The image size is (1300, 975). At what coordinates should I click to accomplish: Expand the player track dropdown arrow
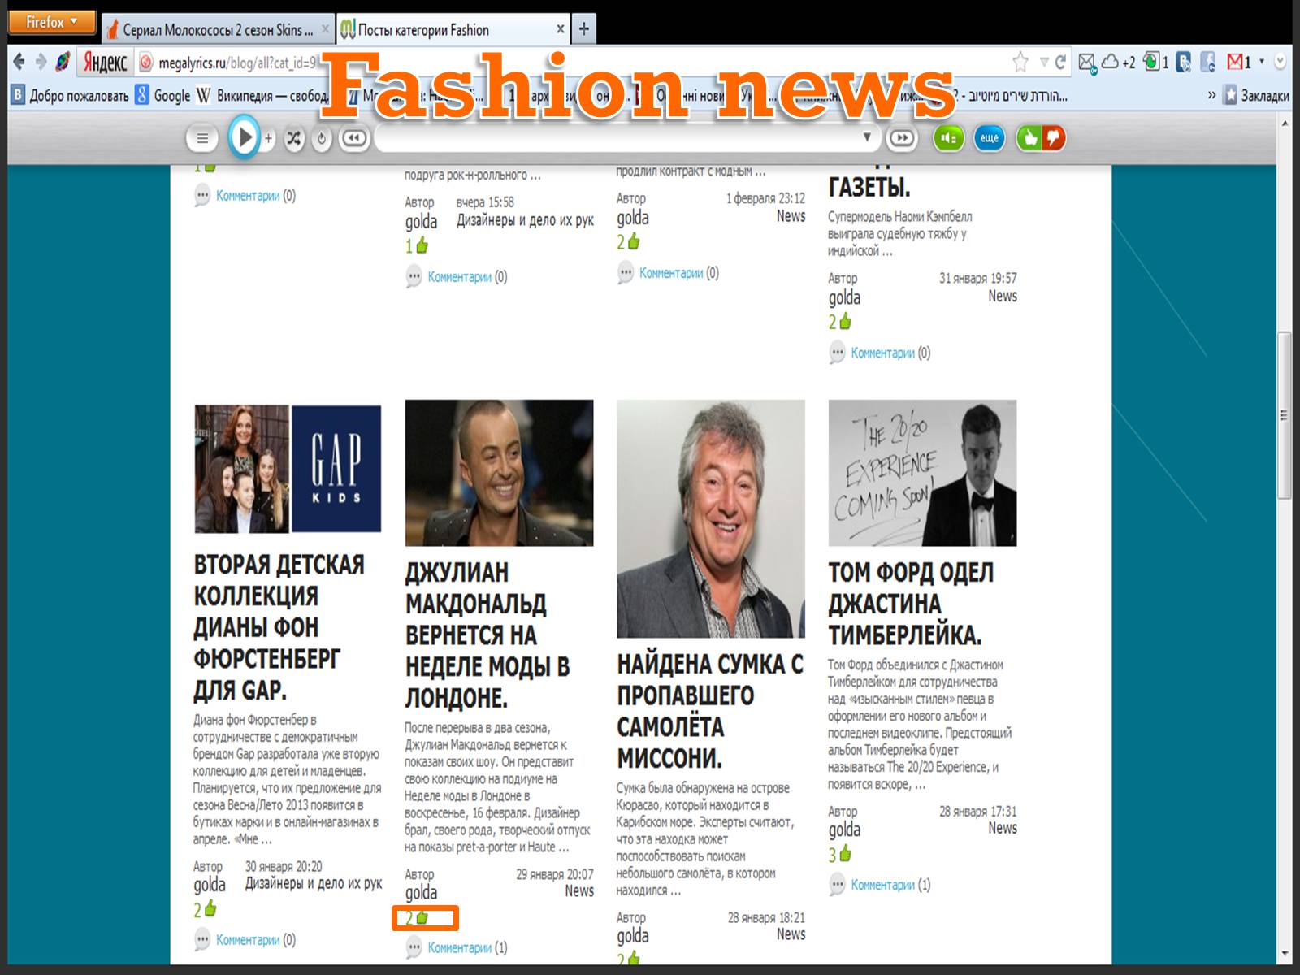[867, 136]
